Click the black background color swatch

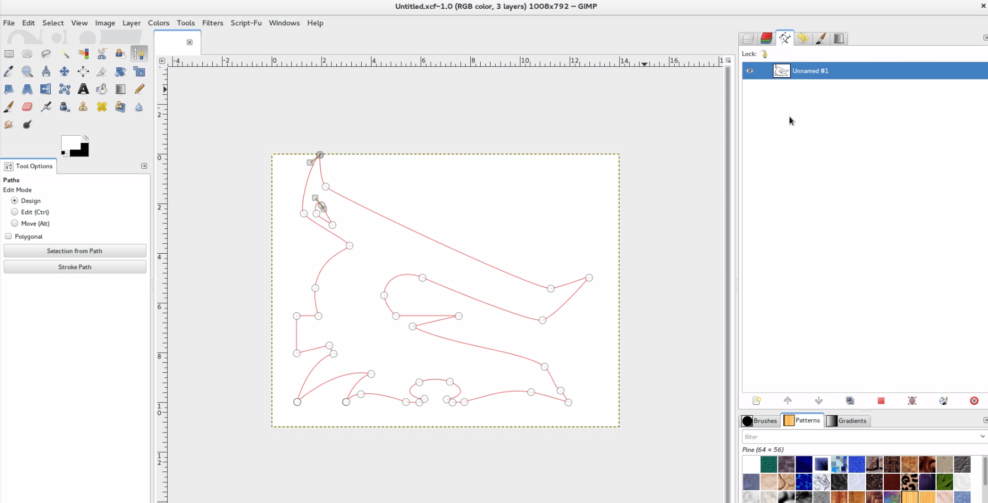click(82, 151)
